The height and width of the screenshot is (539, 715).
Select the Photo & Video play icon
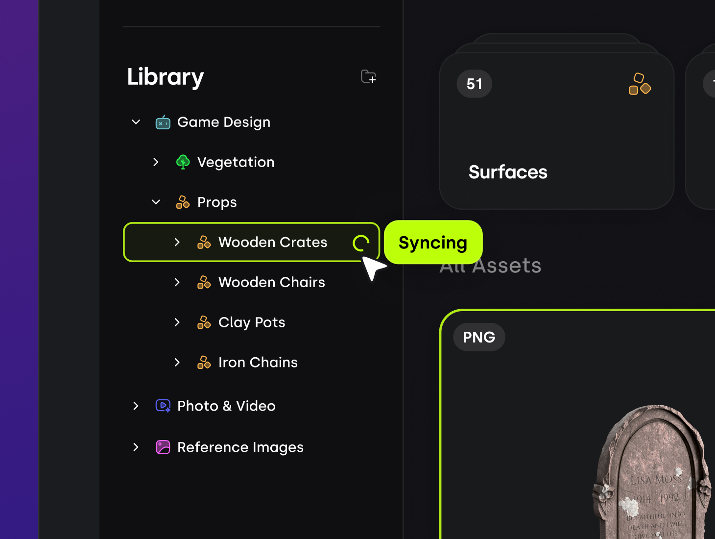[x=163, y=406]
